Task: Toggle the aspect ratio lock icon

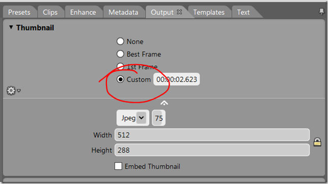Action: 317,142
